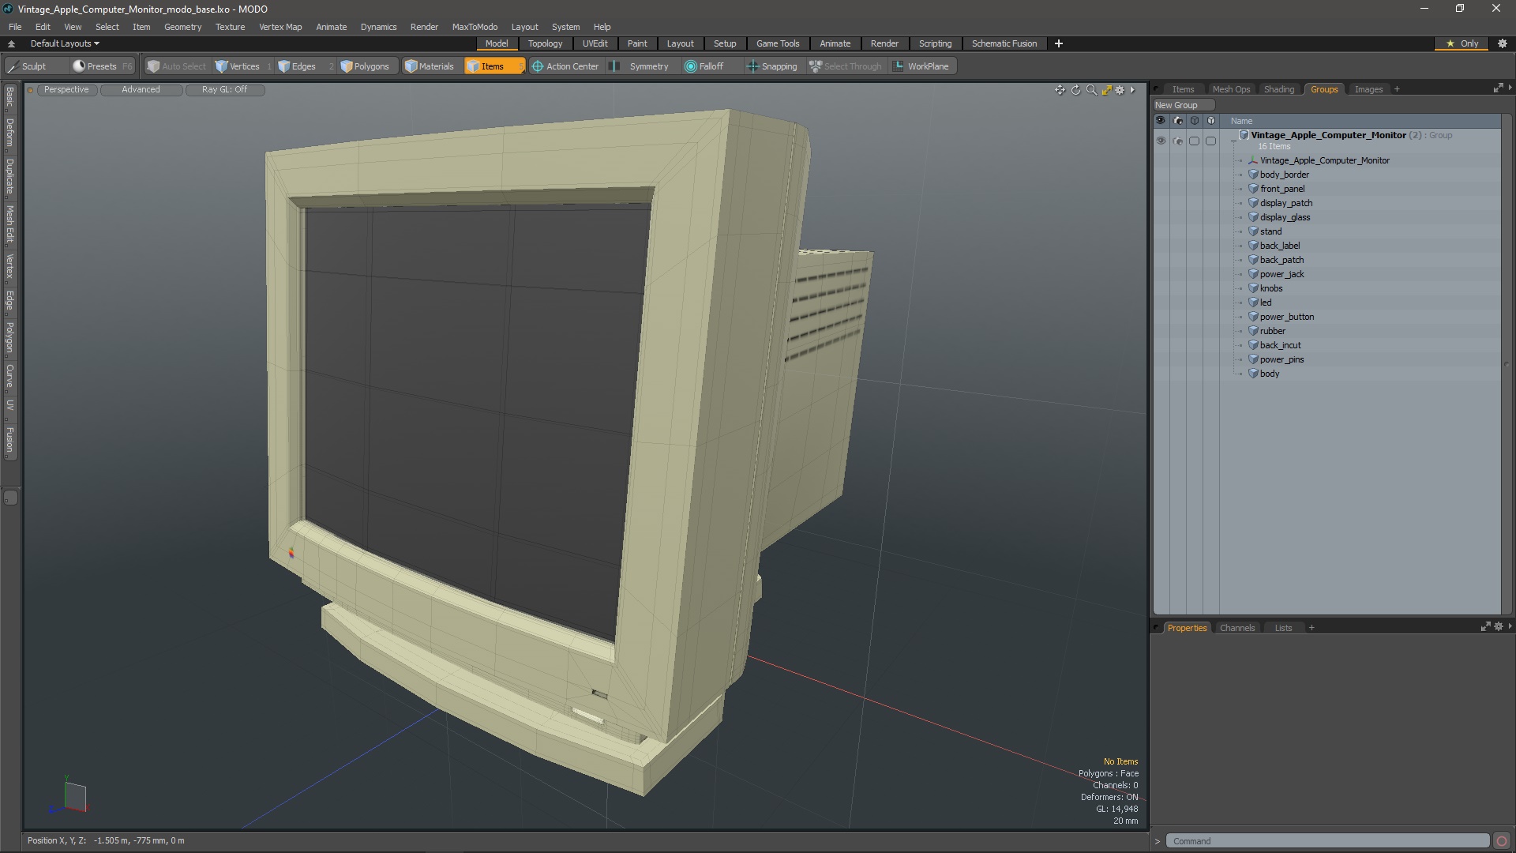Click the Groups list vertical scrollbar
This screenshot has width=1516, height=853.
[x=1507, y=363]
